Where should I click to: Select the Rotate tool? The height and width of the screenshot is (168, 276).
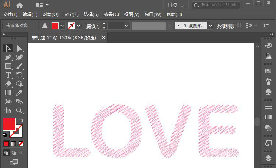(19, 75)
